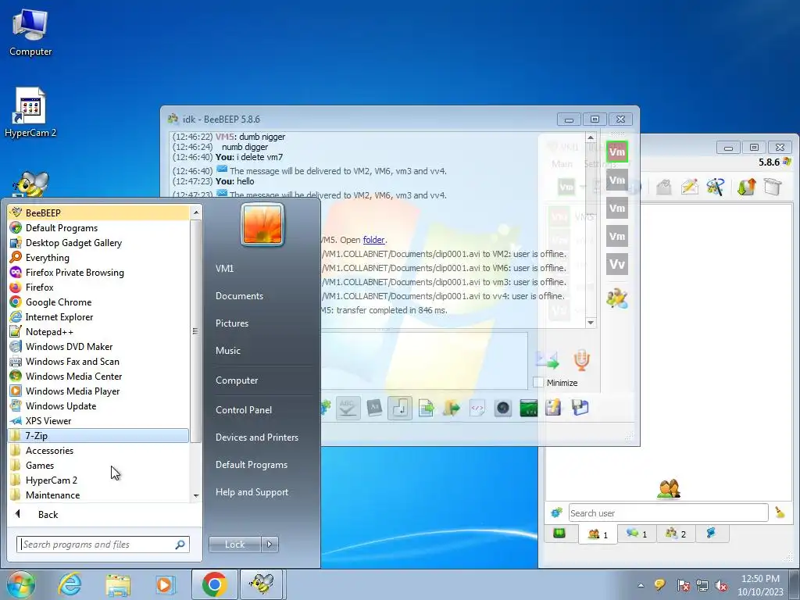This screenshot has height=600, width=800.
Task: Expand the HyperCam 2 folder in Start menu
Action: coord(98,480)
